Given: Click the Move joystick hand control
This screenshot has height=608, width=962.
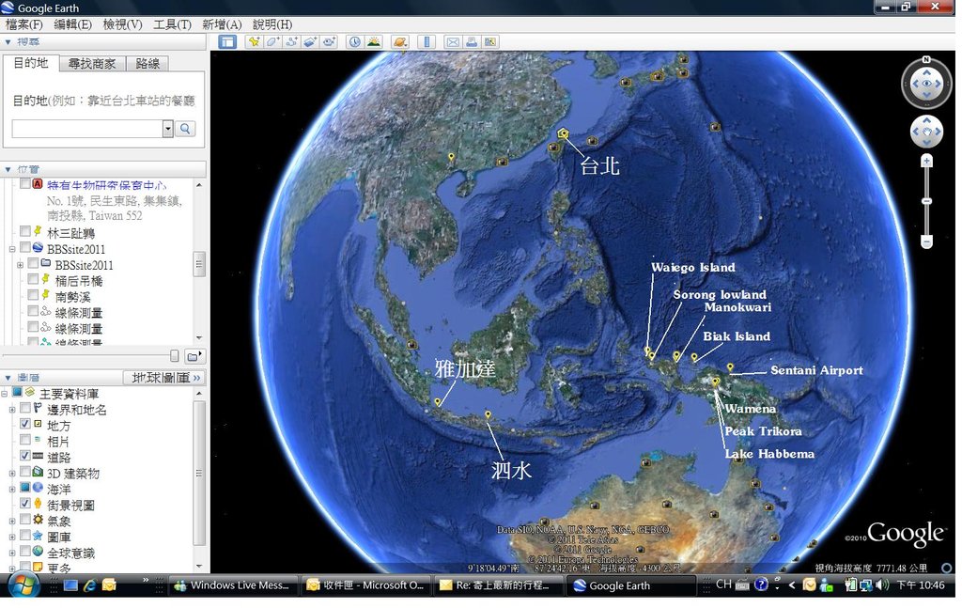Looking at the screenshot, I should click(926, 132).
